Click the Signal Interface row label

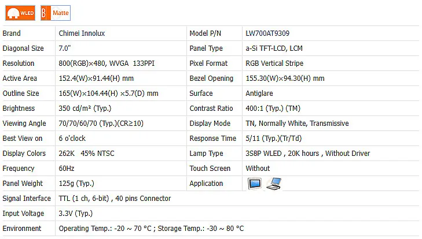tap(26, 199)
